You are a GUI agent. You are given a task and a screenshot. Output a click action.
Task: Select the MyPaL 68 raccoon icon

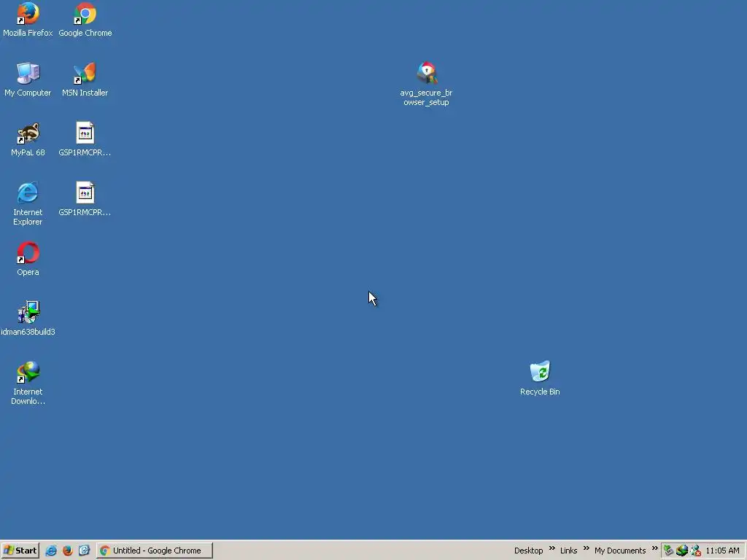coord(28,133)
